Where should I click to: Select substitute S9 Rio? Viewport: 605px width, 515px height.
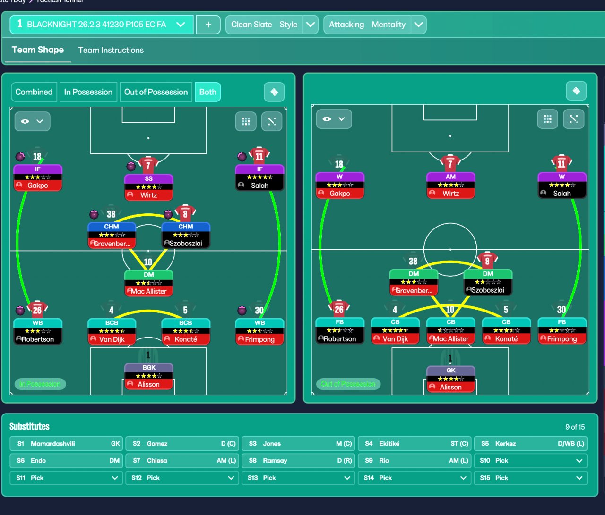[415, 461]
